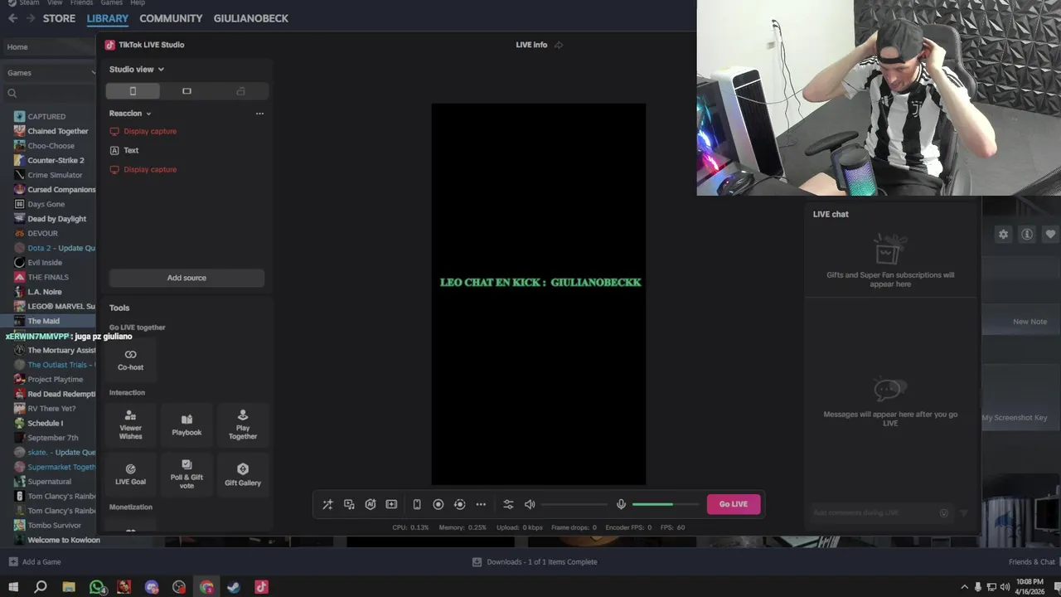Open the Windows Start menu
The image size is (1061, 597).
point(13,587)
